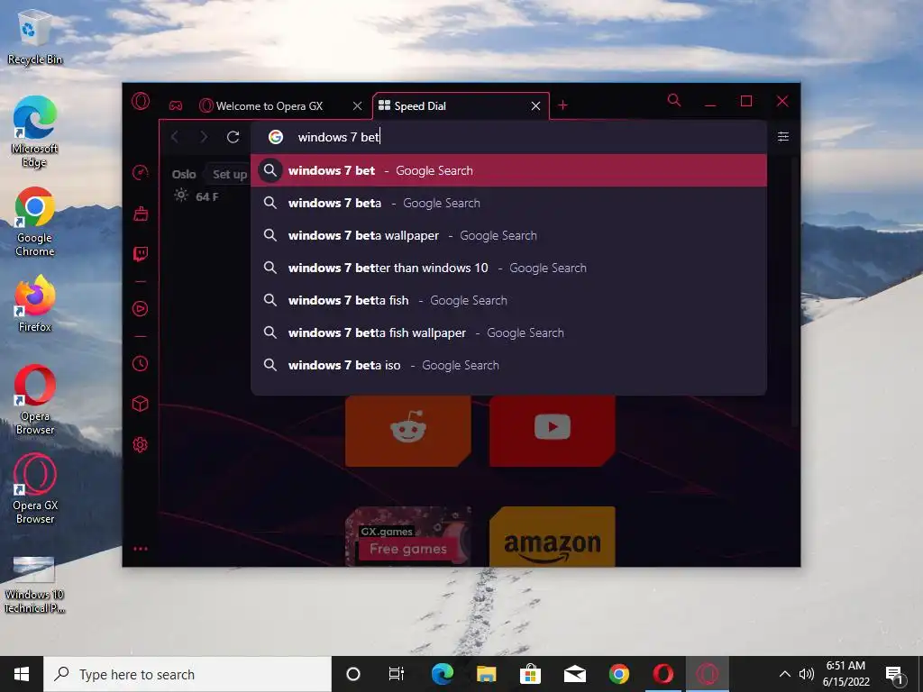Close the Welcome to Opera GX tab

(x=357, y=106)
